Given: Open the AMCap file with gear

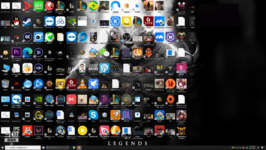Looking at the screenshot, I should [x=16, y=68].
